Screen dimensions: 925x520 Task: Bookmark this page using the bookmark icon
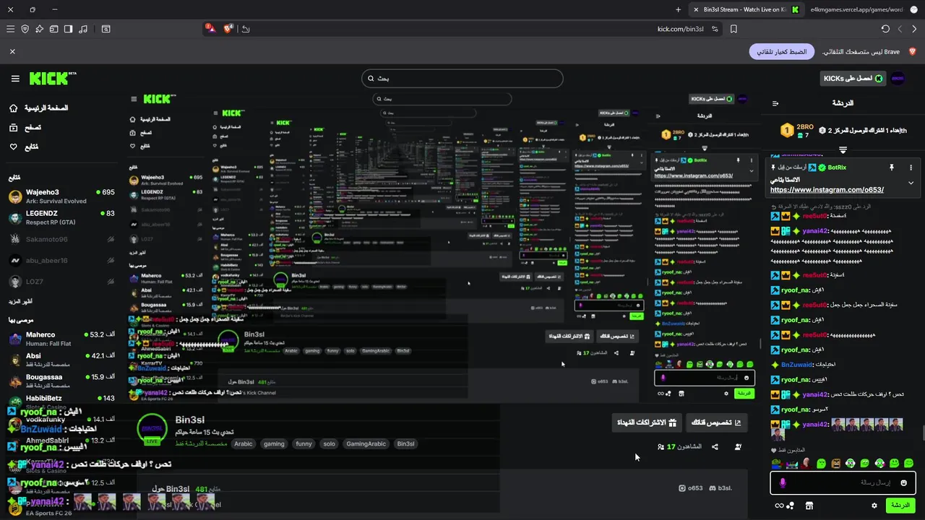tap(733, 29)
